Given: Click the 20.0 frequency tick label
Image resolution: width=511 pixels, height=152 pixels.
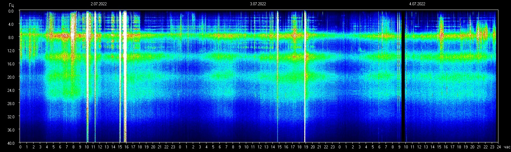Looking at the screenshot, I should tap(10, 77).
